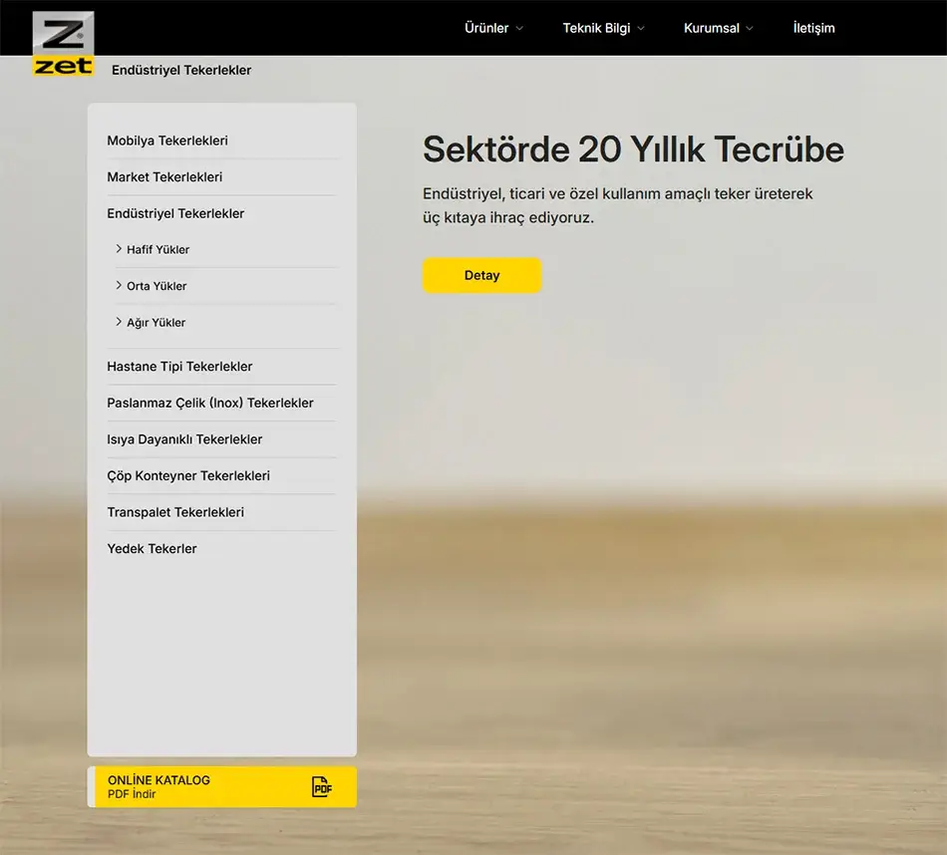Open Isıya Dayanıklı Tekerlekler category
The width and height of the screenshot is (947, 855).
pos(184,439)
